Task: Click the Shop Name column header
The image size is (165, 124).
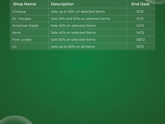Action: [24, 4]
